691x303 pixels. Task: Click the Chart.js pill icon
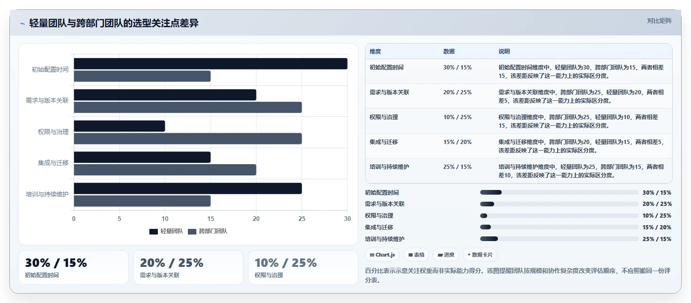[x=372, y=255]
